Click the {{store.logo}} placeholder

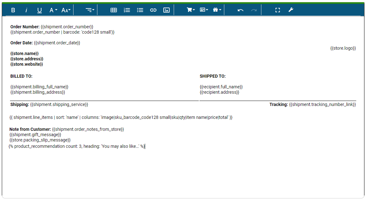pos(343,48)
